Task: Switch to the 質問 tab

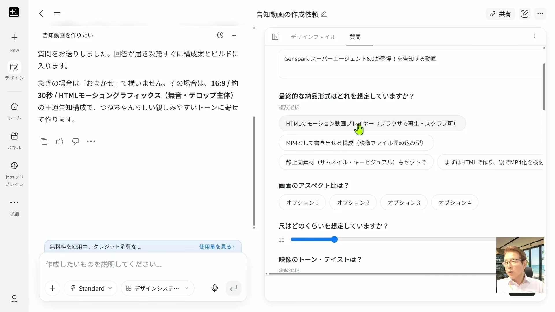Action: [355, 37]
